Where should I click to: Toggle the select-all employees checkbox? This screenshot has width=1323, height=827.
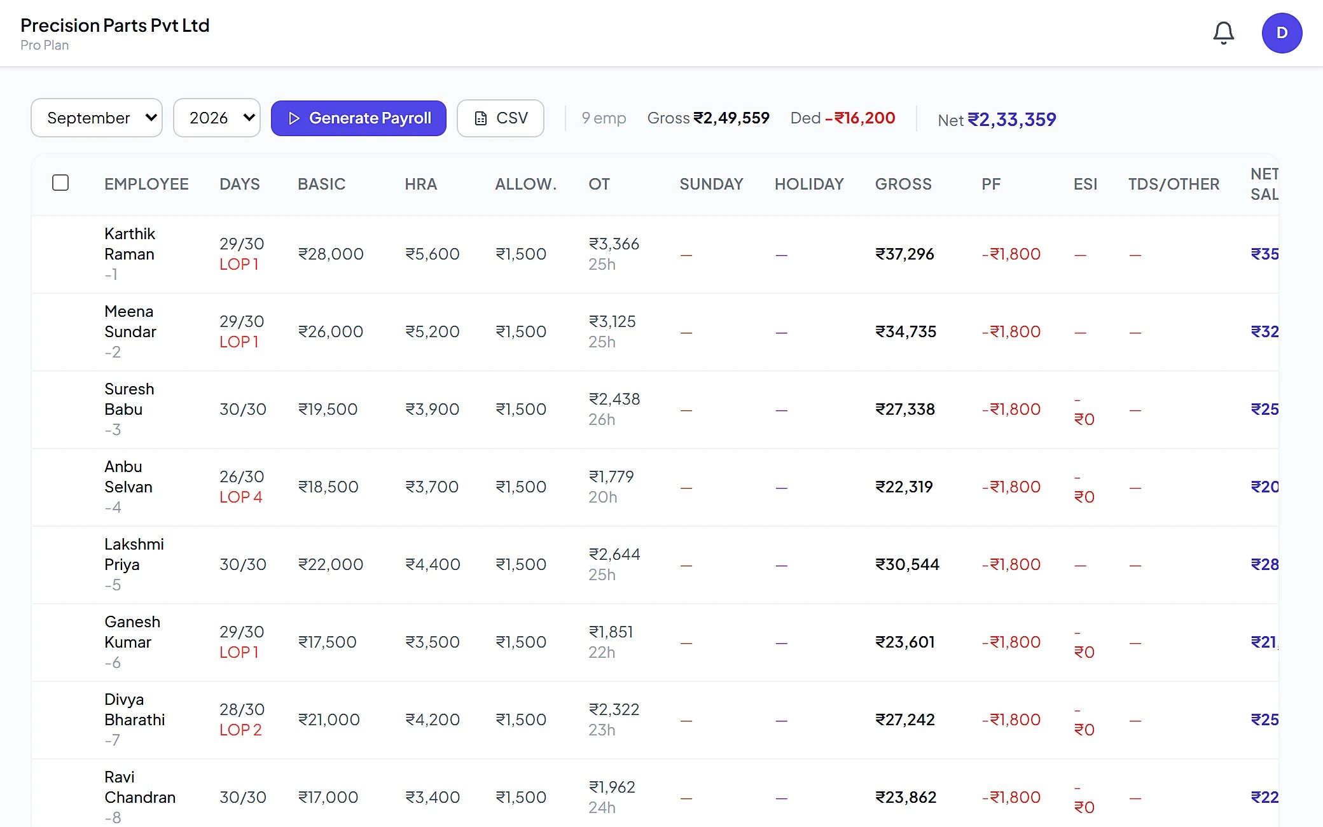pos(60,183)
